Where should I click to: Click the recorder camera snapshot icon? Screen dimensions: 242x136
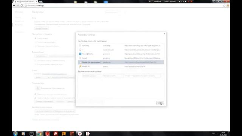pyautogui.click(x=183, y=2)
